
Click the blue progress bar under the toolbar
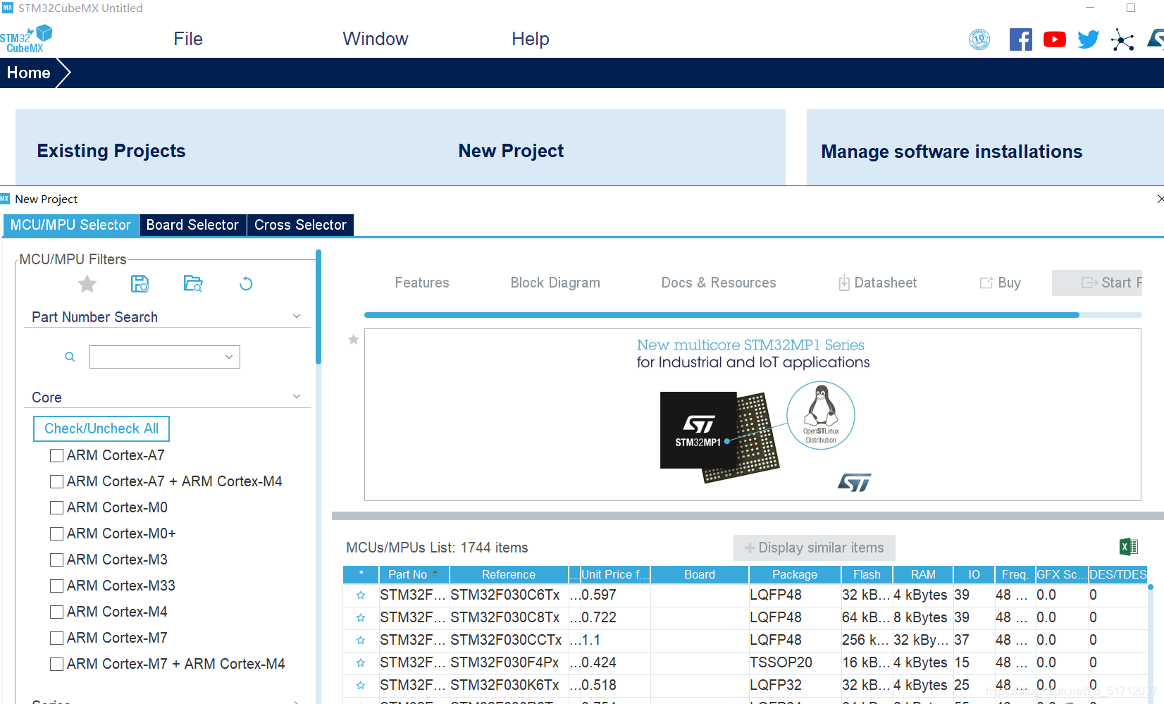tap(722, 315)
